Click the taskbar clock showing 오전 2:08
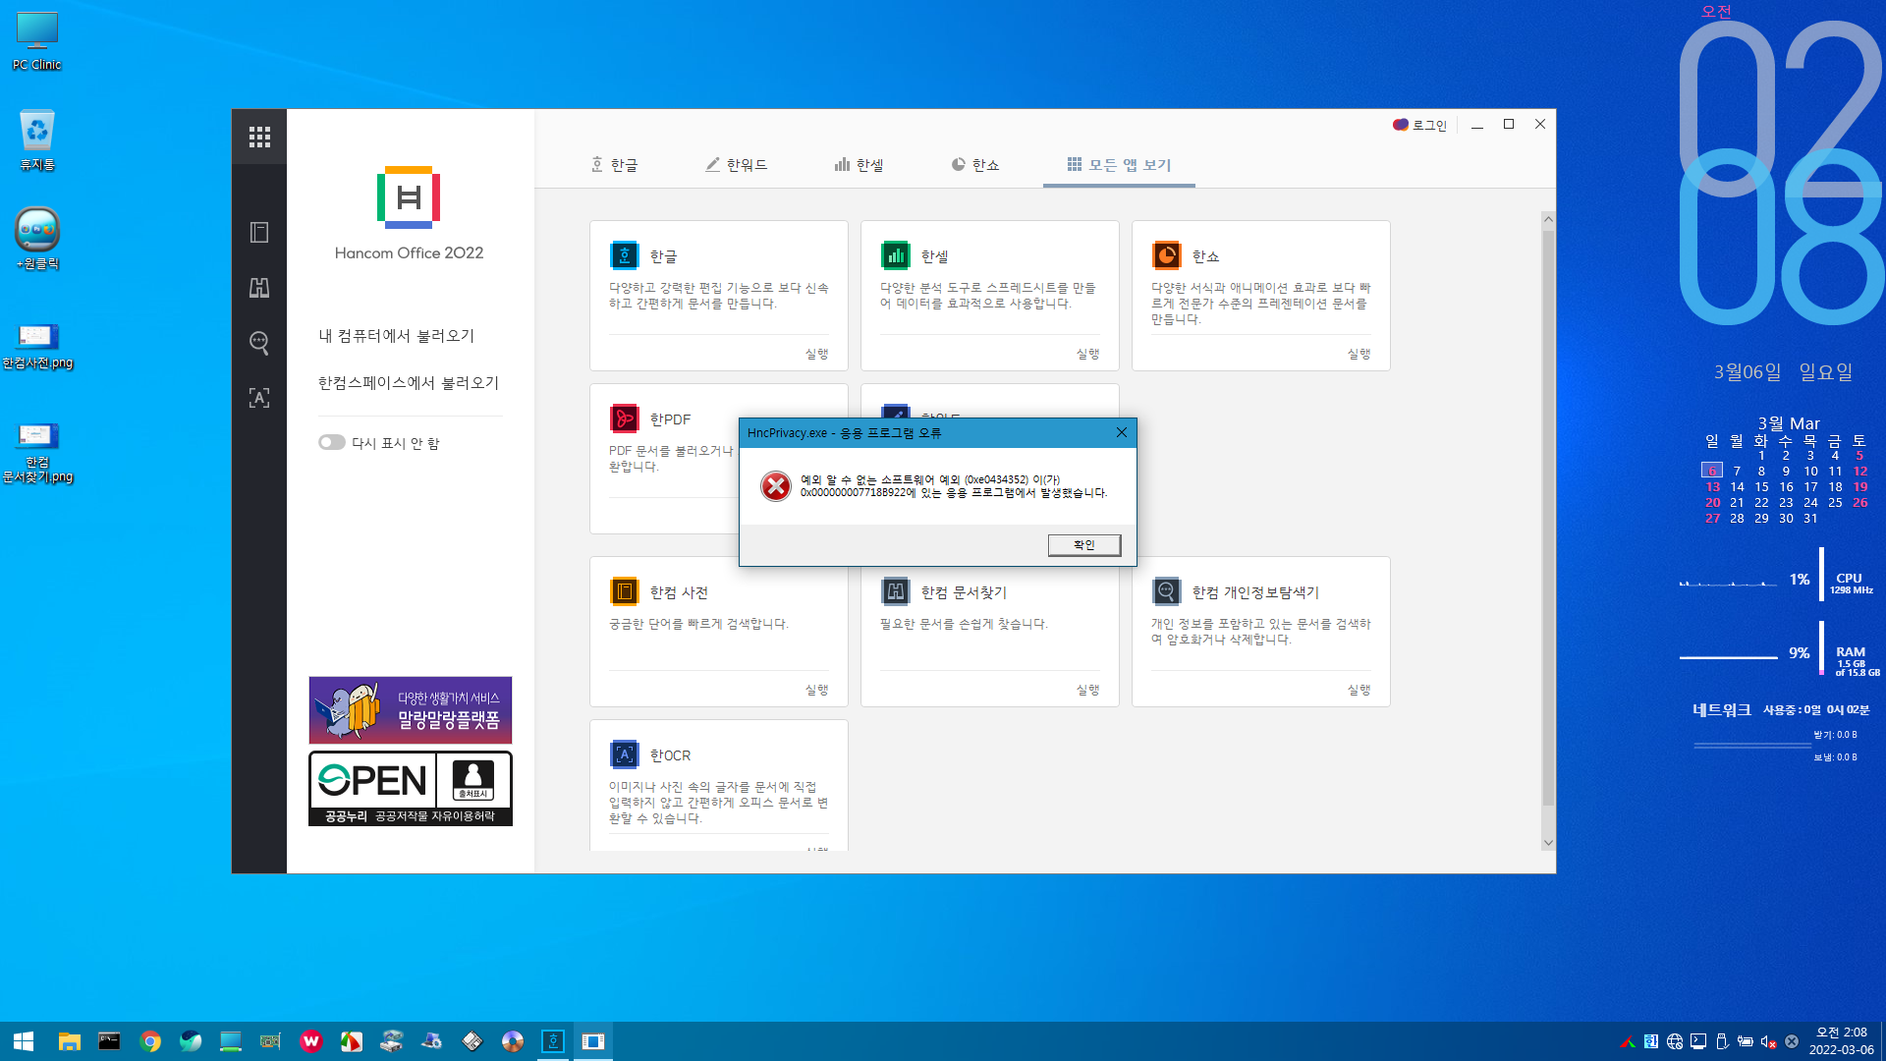The height and width of the screenshot is (1061, 1886). [x=1841, y=1041]
